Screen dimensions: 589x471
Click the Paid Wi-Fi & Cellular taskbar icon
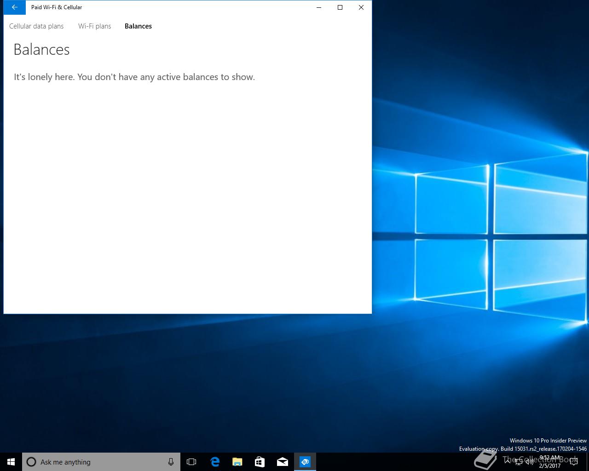(x=305, y=462)
